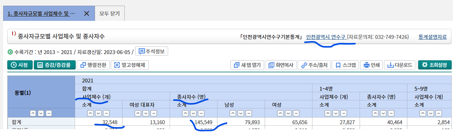453x132 pixels.
Task: Click the 65,656 female employees cell
Action: tap(289, 122)
